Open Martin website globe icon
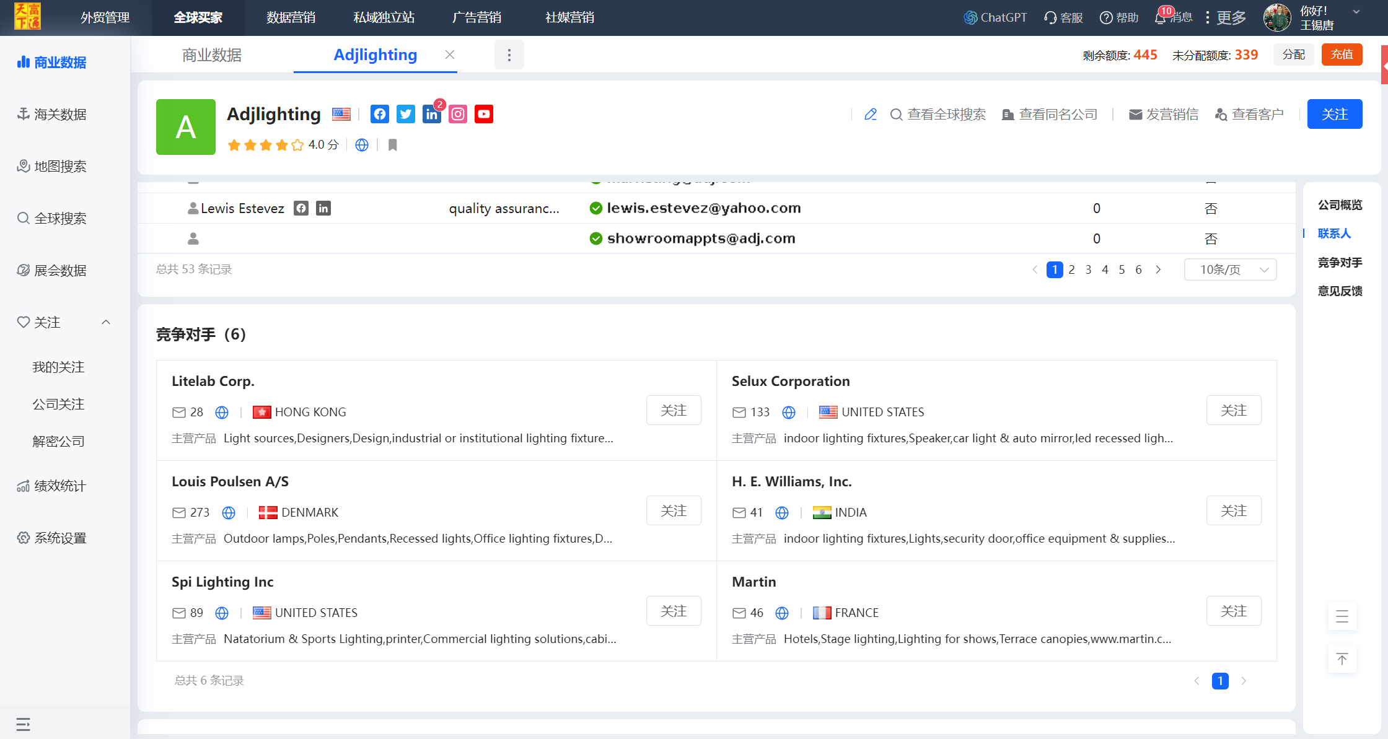The image size is (1388, 739). (782, 613)
